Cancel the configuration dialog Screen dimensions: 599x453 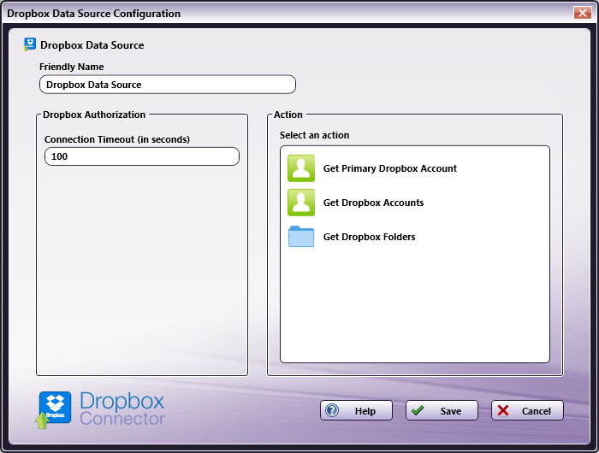coord(527,410)
